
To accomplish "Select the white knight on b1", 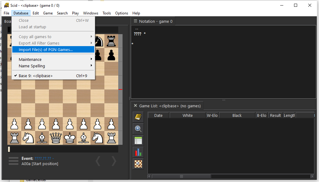I will (28, 138).
